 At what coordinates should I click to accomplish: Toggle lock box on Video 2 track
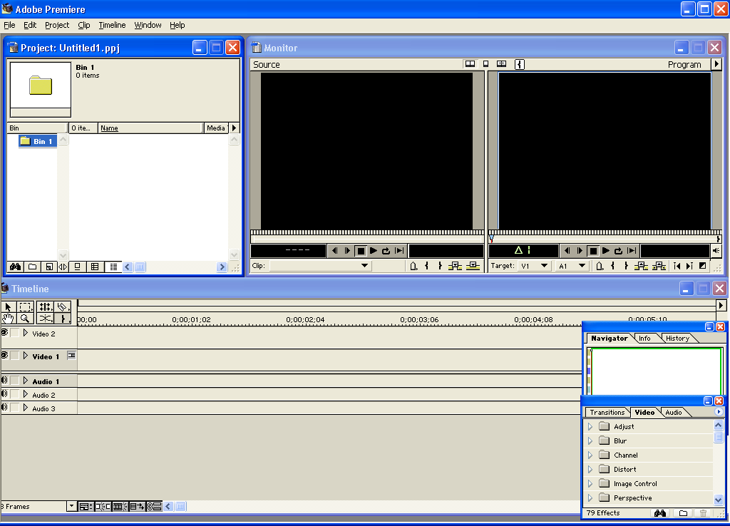tap(15, 332)
